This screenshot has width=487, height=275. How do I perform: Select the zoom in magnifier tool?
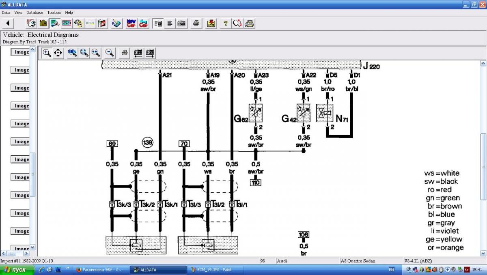[x=47, y=52]
